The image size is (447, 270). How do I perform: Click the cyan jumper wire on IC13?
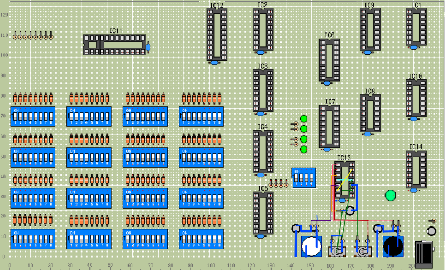click(x=344, y=180)
